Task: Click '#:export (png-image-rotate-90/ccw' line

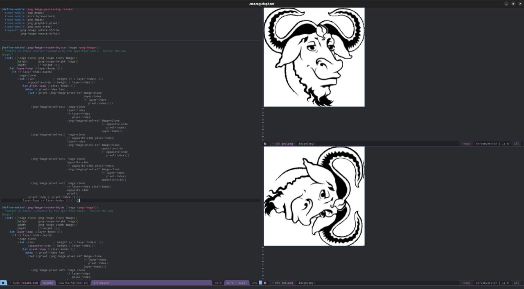Action: coord(32,30)
